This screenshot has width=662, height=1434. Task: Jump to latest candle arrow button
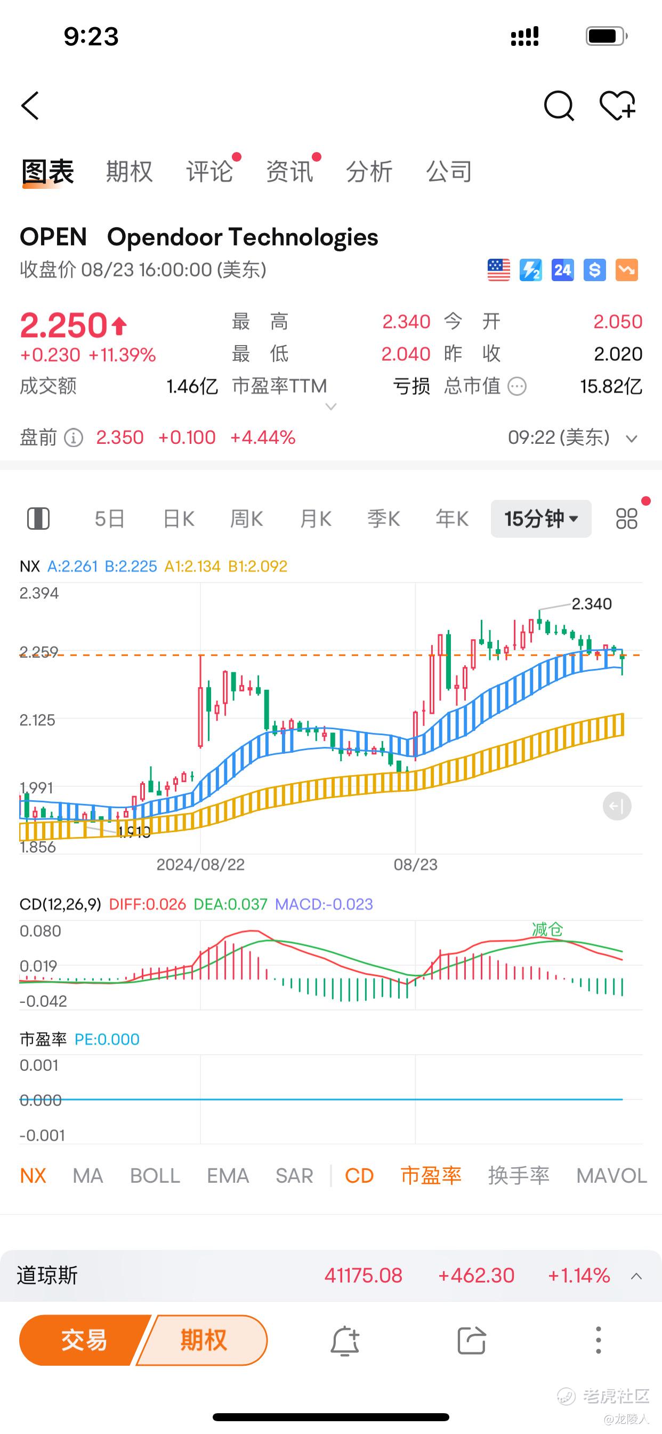click(x=617, y=806)
